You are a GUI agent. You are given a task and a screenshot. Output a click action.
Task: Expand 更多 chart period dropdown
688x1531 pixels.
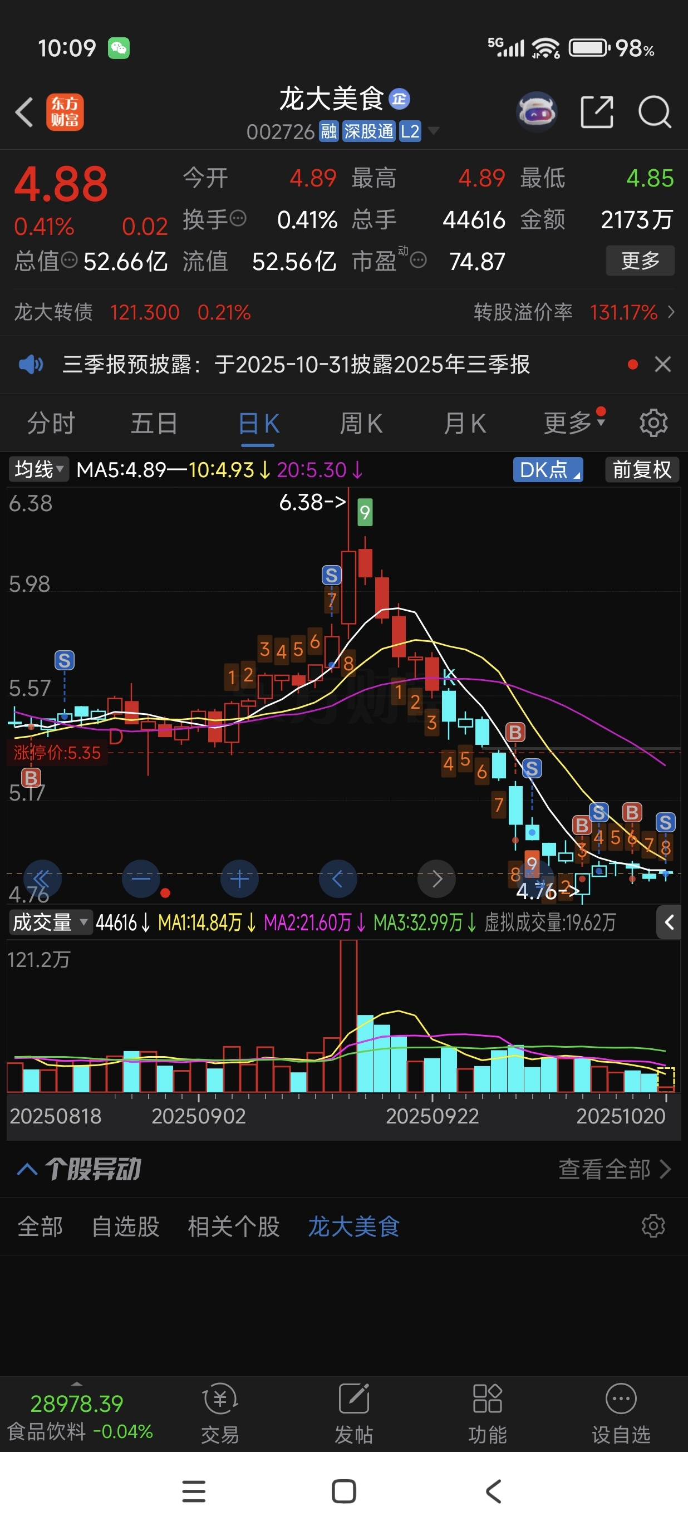coord(574,423)
